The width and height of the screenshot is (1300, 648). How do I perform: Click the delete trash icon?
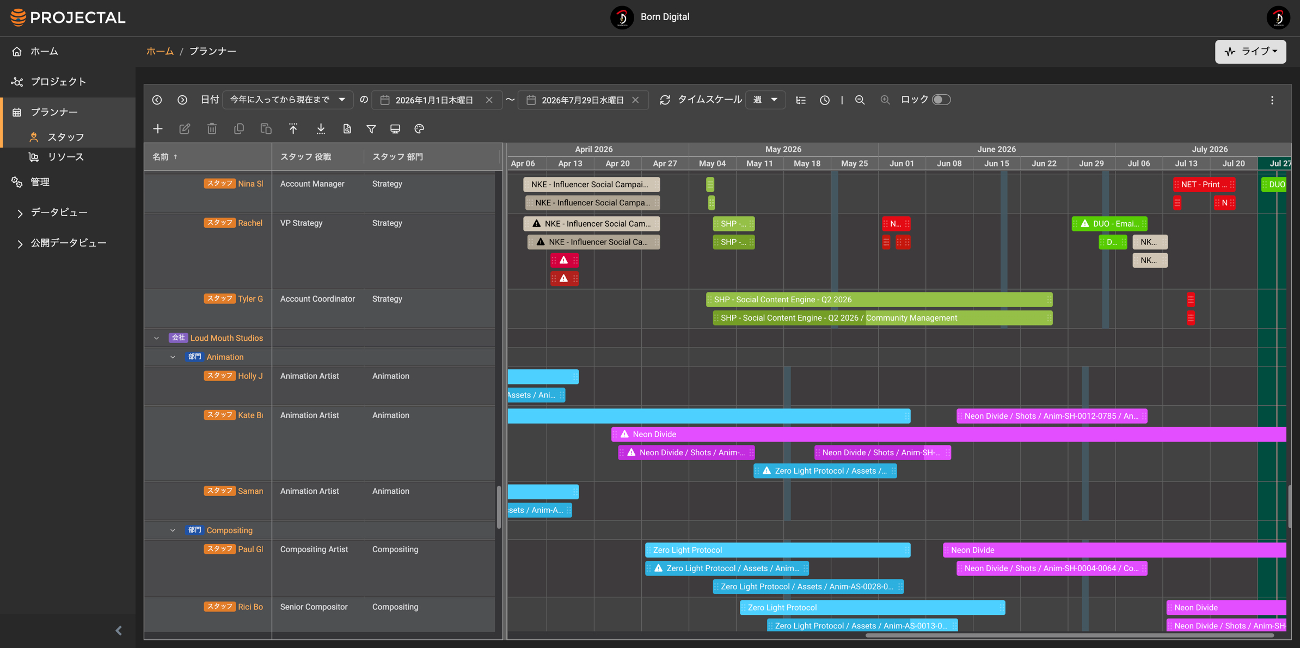(x=212, y=129)
